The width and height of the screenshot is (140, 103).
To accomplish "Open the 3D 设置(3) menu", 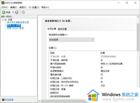I will pos(34,7).
